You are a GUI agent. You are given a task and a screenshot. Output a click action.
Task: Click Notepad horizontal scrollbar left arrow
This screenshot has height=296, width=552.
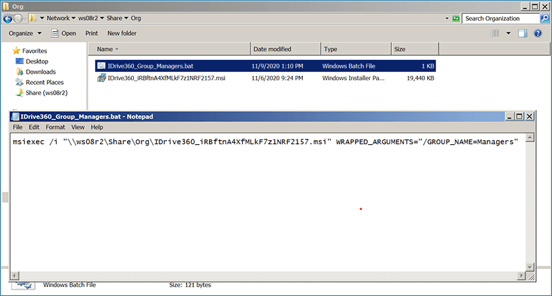(x=15, y=275)
